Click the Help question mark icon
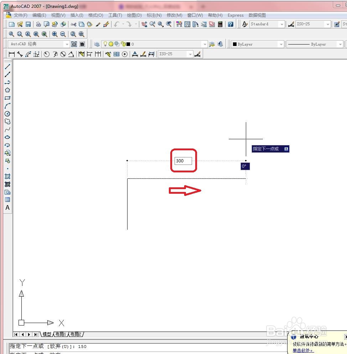The height and width of the screenshot is (354, 347). point(231,24)
